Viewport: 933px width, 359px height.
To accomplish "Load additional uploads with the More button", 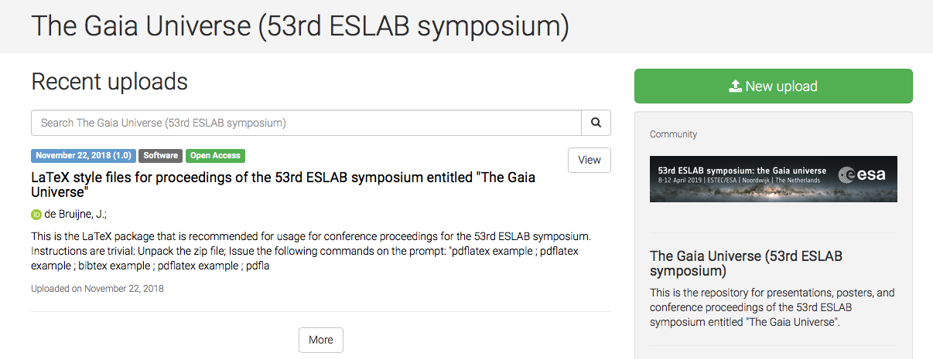I will [x=321, y=340].
